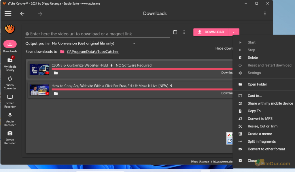
Task: Expand the Output profile conversion dropdown
Action: click(134, 43)
